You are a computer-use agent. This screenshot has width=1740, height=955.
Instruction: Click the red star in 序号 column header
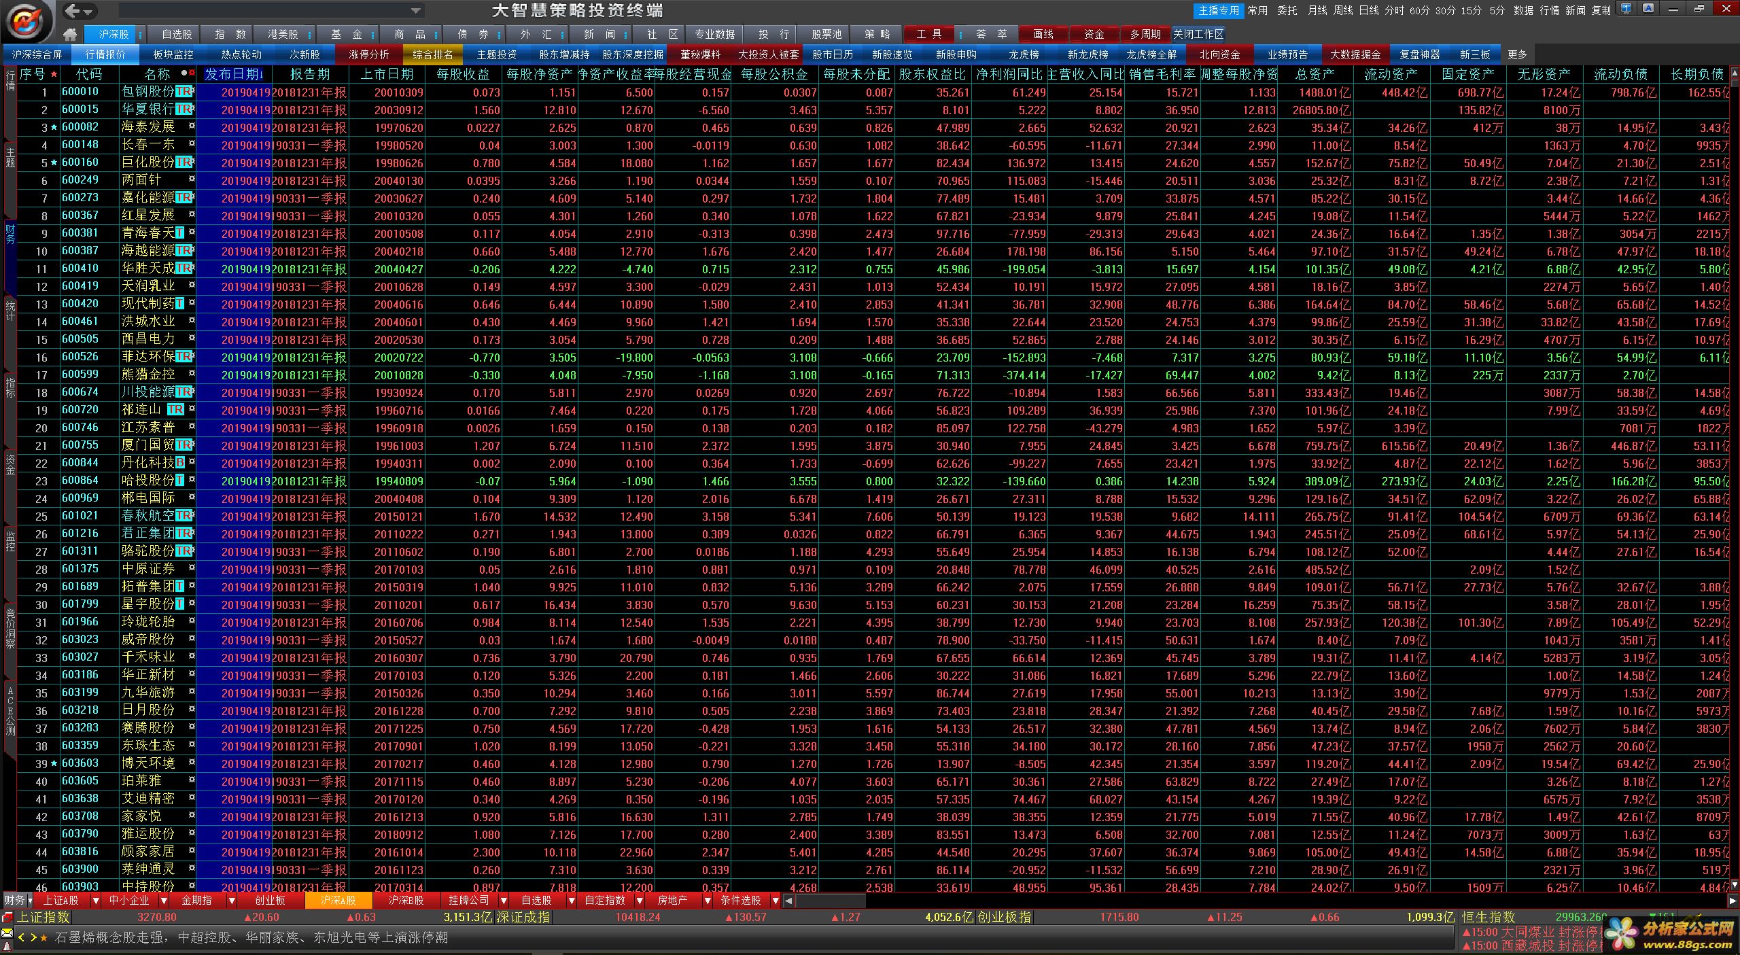(x=54, y=73)
